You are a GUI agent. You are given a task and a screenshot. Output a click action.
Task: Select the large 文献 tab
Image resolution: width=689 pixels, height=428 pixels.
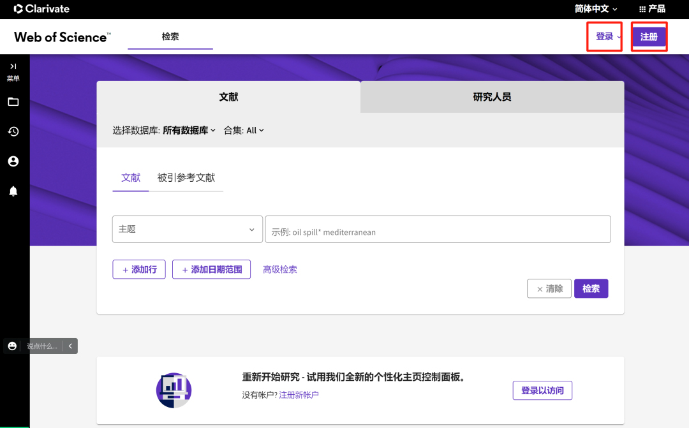228,97
